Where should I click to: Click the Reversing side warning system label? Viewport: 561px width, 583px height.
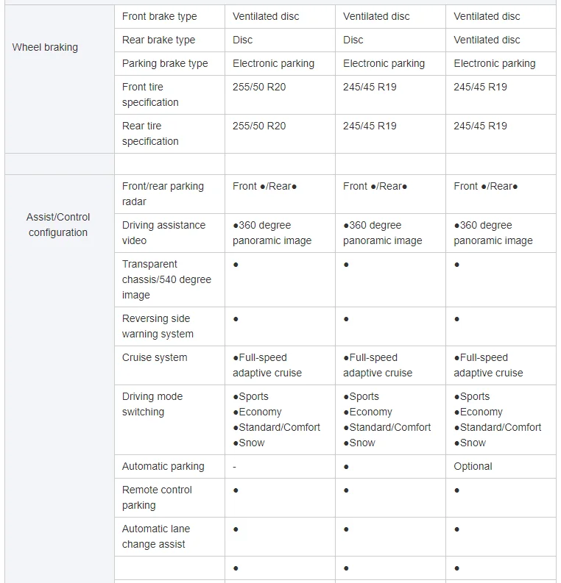pyautogui.click(x=158, y=326)
